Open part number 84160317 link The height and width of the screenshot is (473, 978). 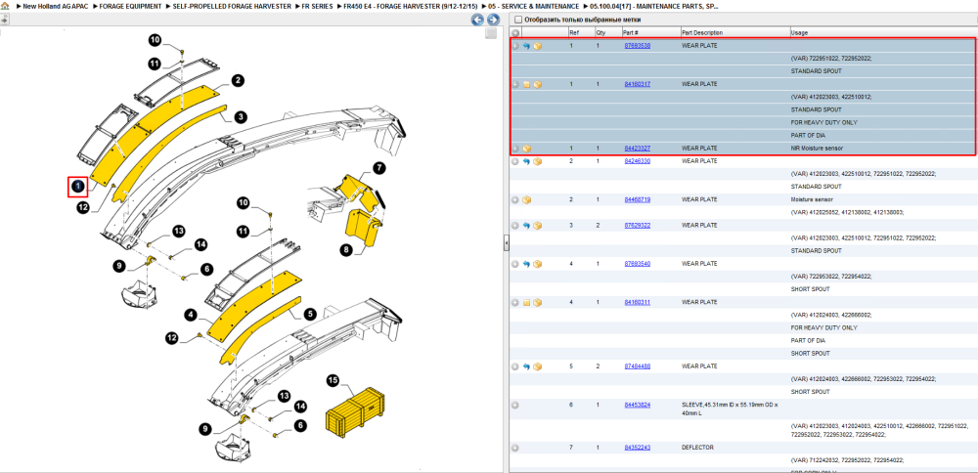coord(638,83)
